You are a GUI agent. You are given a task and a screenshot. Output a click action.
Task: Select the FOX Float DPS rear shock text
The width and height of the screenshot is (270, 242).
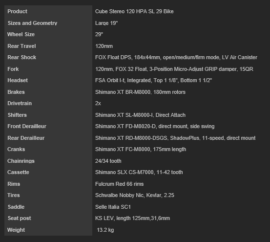[x=176, y=57]
